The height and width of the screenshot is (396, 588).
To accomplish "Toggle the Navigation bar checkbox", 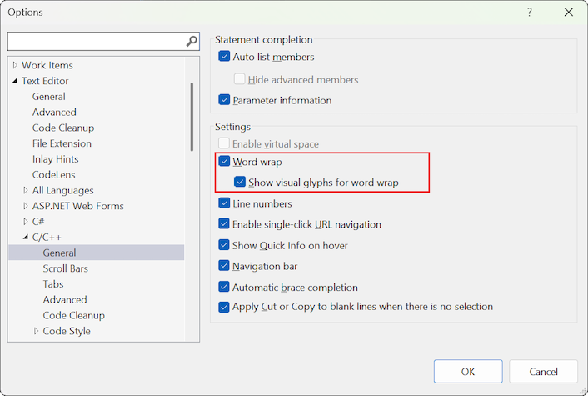I will click(x=224, y=266).
